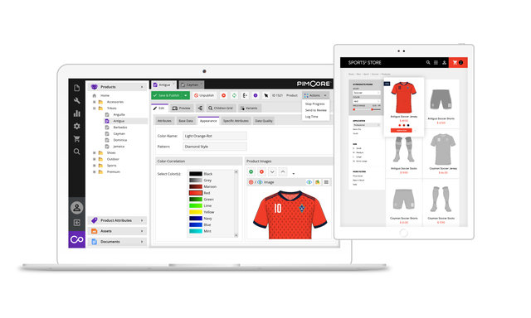Click the green Save & Publish button

[x=168, y=95]
